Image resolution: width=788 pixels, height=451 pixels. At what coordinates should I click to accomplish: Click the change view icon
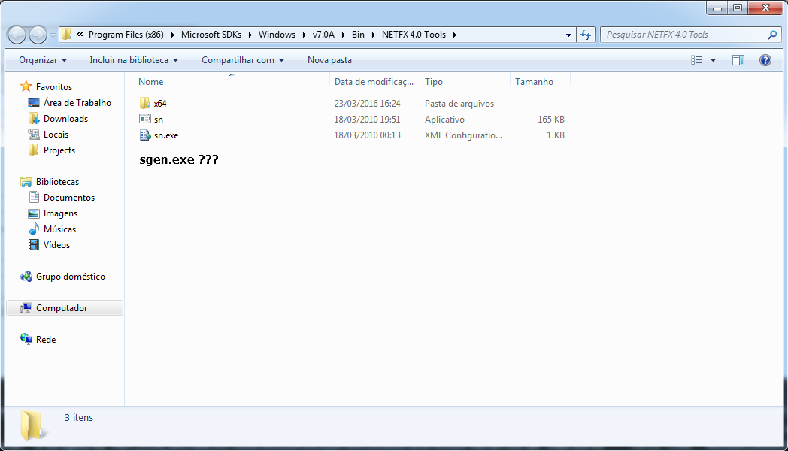point(696,60)
